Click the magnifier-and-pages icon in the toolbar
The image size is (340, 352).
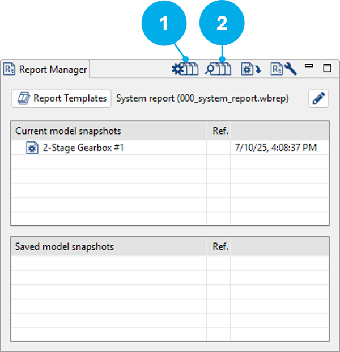click(x=218, y=69)
